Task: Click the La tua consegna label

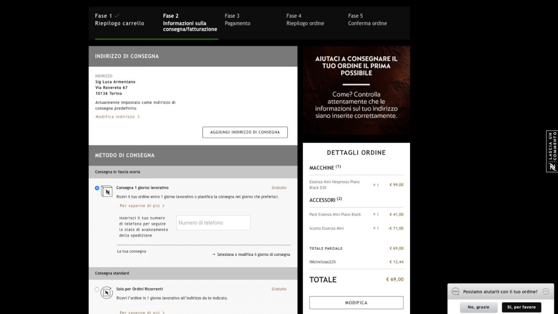Action: (x=132, y=252)
